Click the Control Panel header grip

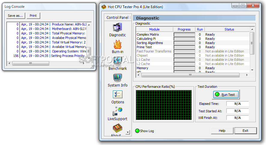(130, 17)
